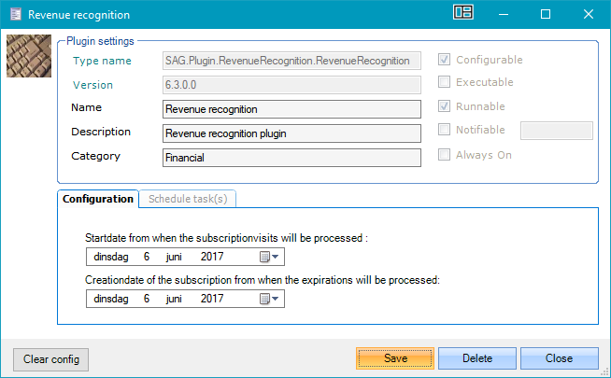Click the Clear config button

[51, 359]
